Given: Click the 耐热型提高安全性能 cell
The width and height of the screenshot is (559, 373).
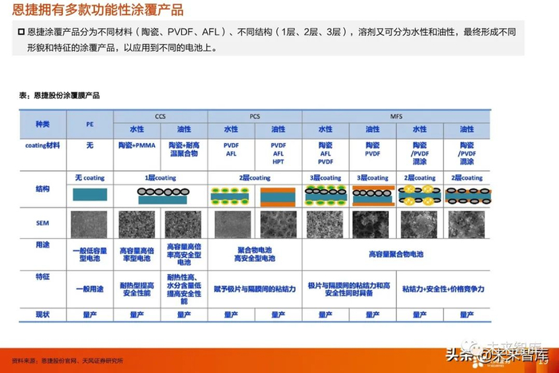Looking at the screenshot, I should tap(137, 289).
